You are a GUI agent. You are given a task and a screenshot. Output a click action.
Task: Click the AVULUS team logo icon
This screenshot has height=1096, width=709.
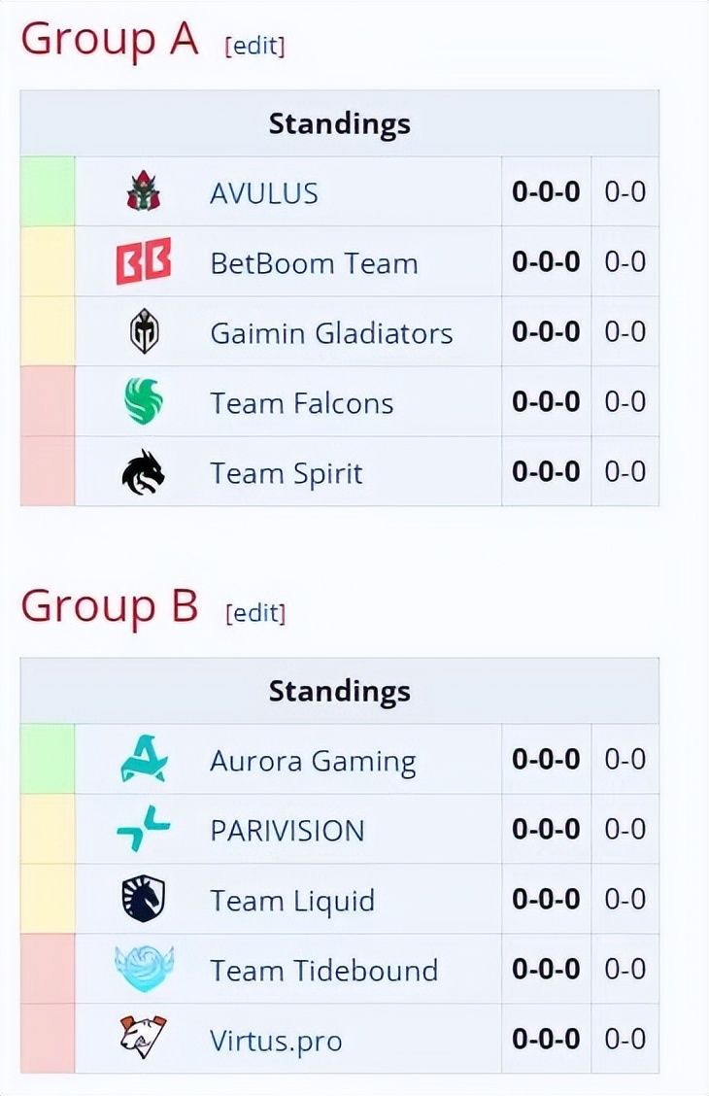click(144, 191)
